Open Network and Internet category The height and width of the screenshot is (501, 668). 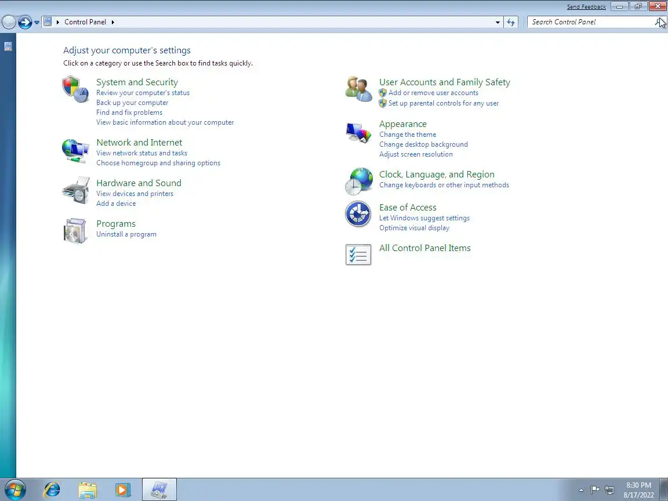[139, 142]
